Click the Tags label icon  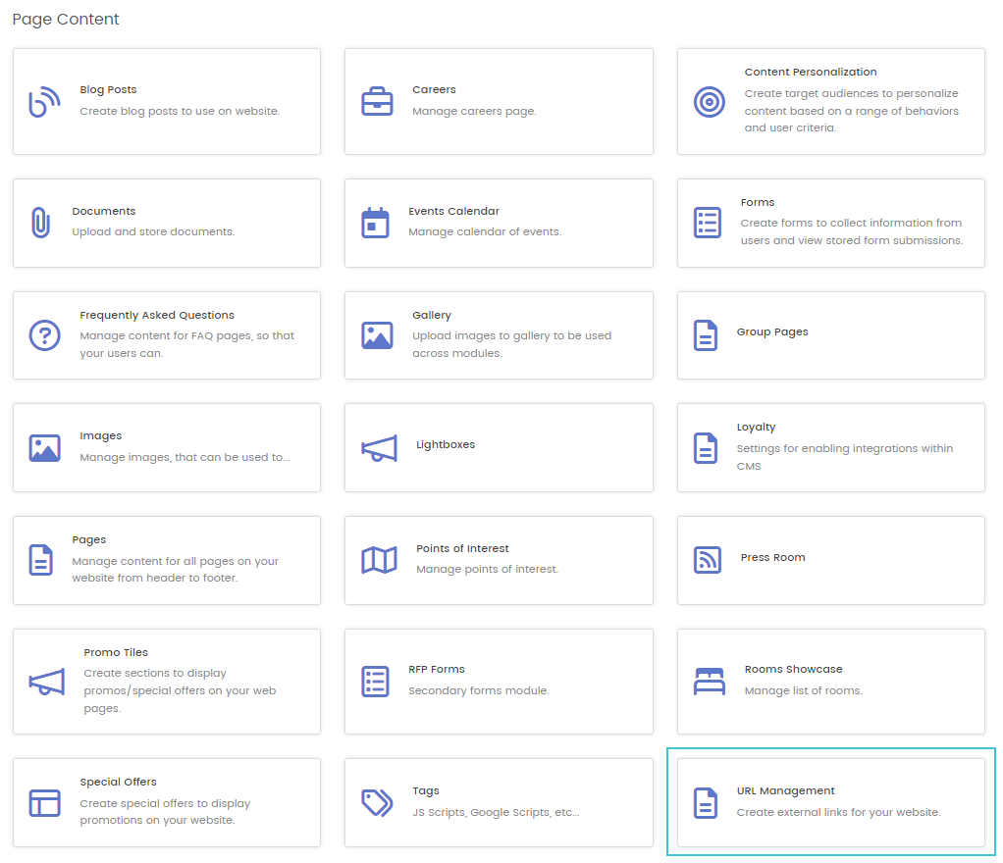tap(378, 803)
